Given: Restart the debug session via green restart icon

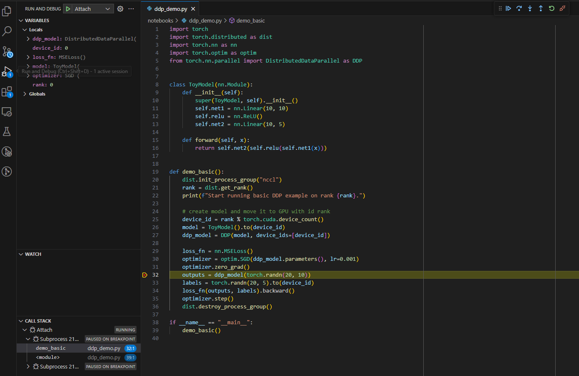Looking at the screenshot, I should click(551, 8).
